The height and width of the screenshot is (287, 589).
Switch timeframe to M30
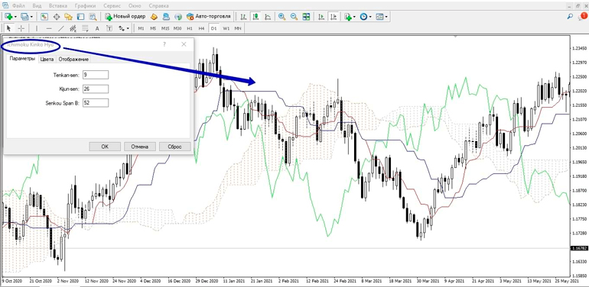tap(177, 28)
